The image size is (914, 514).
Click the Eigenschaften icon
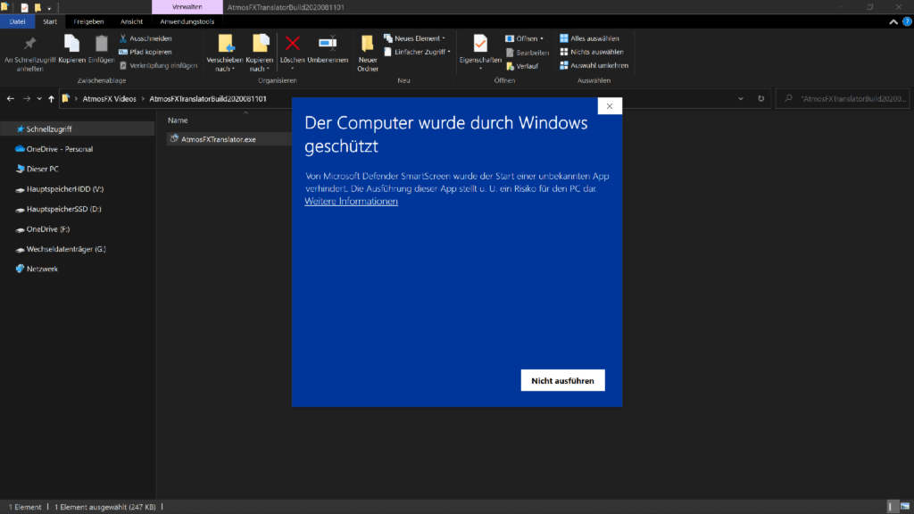(x=480, y=44)
